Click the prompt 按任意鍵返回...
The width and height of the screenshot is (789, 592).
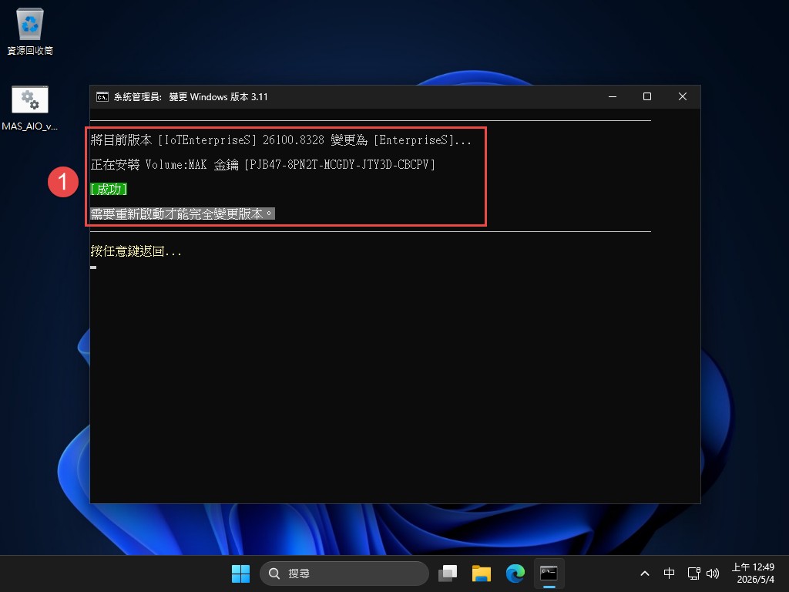[x=136, y=251]
